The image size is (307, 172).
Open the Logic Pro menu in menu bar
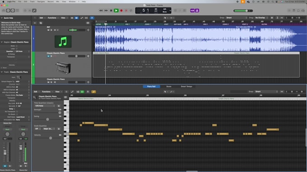[11, 1]
